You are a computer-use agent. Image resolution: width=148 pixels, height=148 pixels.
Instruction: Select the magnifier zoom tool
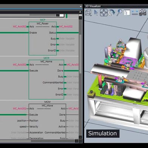tap(119, 12)
